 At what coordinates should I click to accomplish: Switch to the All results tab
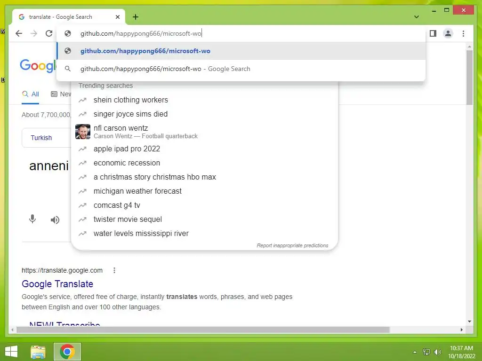(x=31, y=94)
